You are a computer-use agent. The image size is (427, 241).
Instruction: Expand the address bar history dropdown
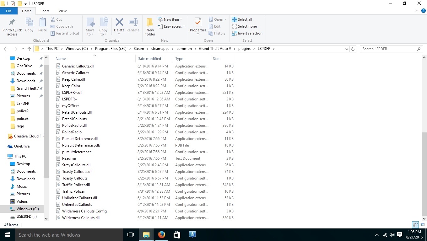pos(347,49)
